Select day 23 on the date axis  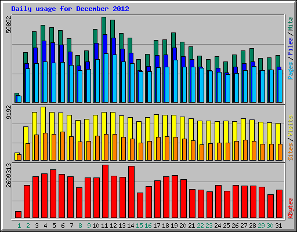tap(209, 226)
